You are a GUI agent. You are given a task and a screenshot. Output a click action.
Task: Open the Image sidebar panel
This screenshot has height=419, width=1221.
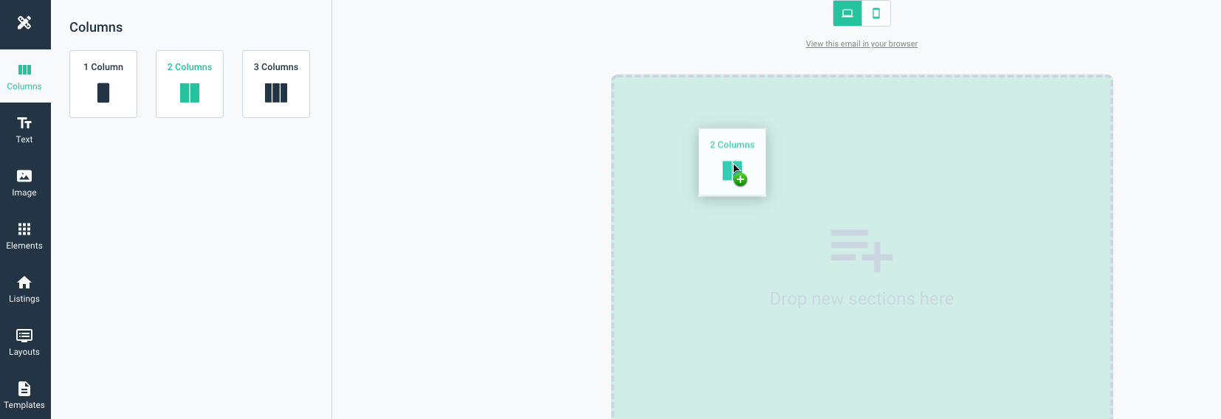click(x=25, y=183)
